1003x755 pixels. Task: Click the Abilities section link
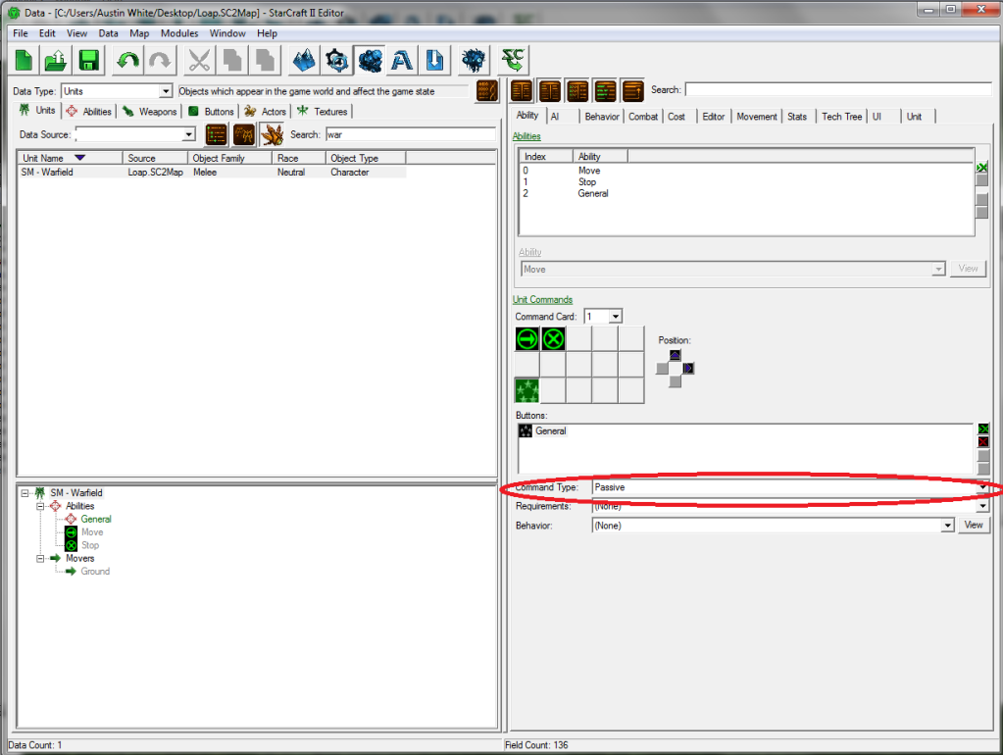click(527, 136)
